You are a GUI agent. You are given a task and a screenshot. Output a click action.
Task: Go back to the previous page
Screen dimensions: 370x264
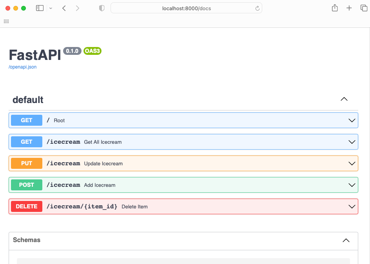point(64,8)
